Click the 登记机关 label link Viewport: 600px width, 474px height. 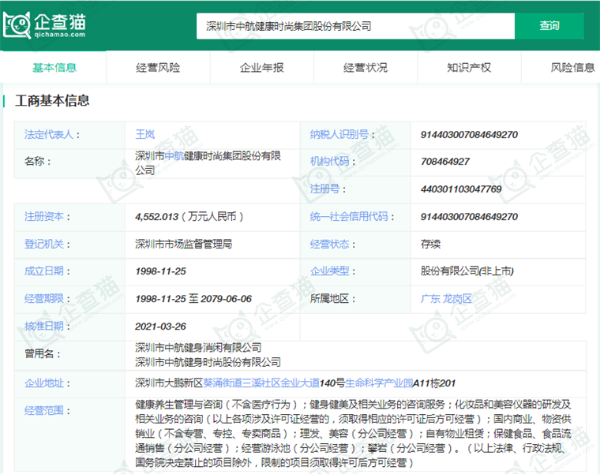(44, 244)
